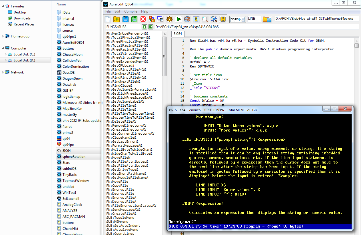Expand Homegroup in Explorer navigation pane
The width and height of the screenshot is (361, 235).
[3, 36]
